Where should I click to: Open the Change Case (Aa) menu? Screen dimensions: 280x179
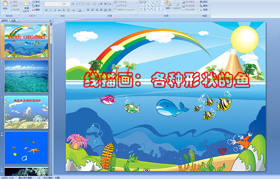(74, 10)
